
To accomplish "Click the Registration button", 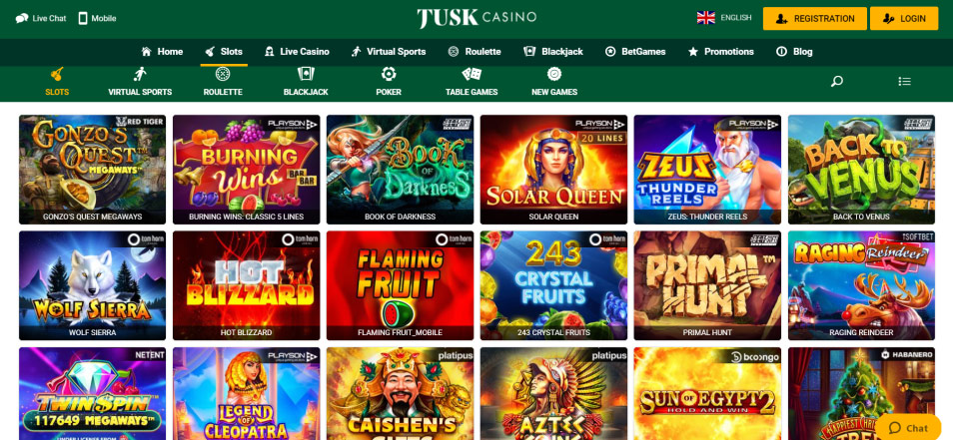I will 815,18.
